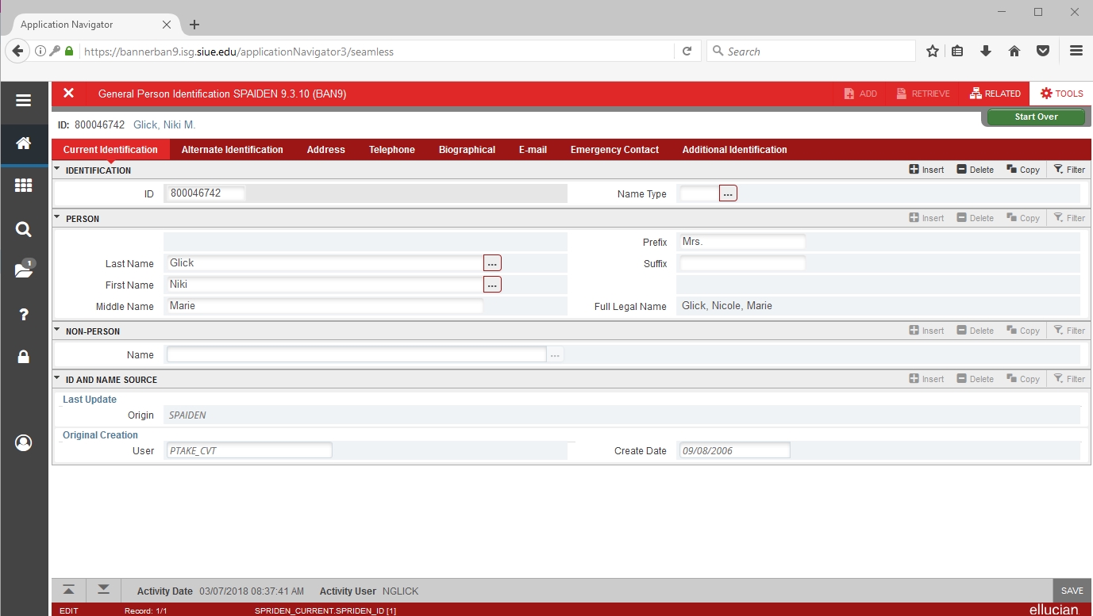
Task: Click the Middle Name input field
Action: click(324, 306)
